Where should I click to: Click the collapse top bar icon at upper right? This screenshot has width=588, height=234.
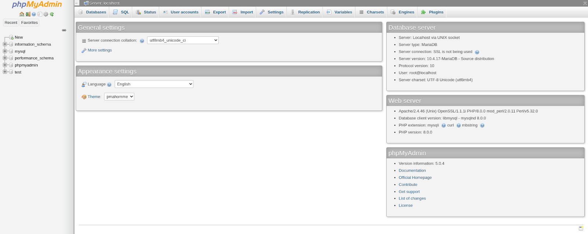point(585,3)
